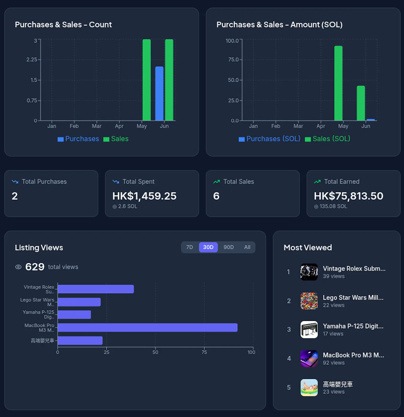Open the Lego Star Wars Mill... listing title

(353, 297)
